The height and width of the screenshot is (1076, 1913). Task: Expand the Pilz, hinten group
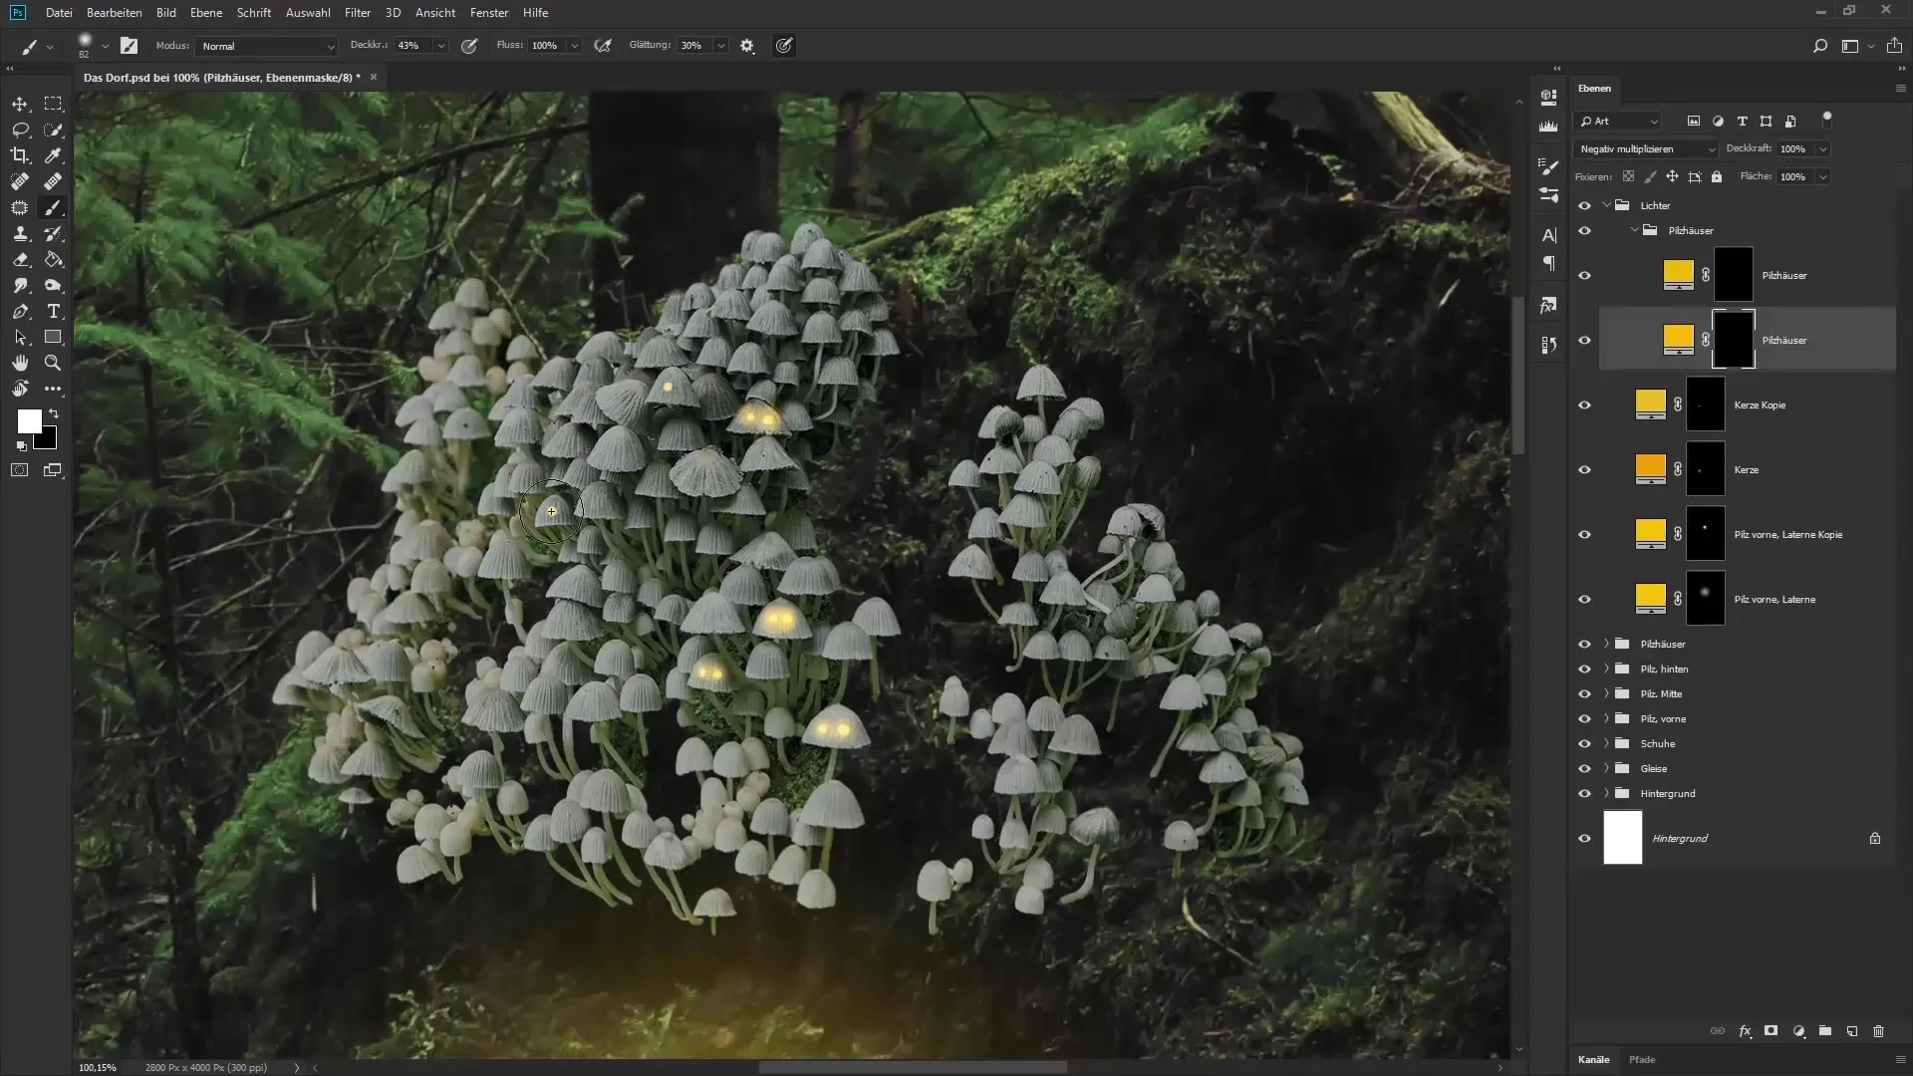(1606, 669)
